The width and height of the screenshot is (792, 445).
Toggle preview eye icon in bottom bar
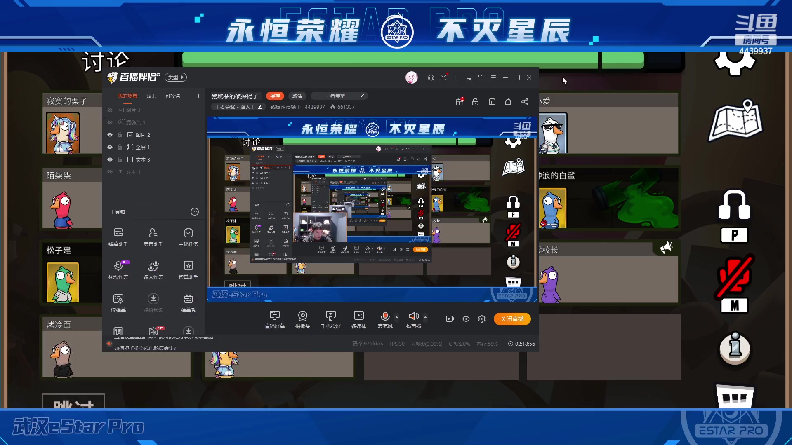point(466,319)
